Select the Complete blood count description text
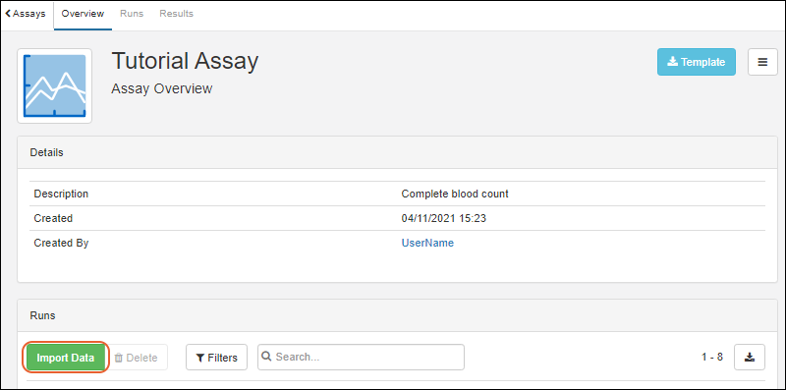The width and height of the screenshot is (786, 390). coord(455,194)
